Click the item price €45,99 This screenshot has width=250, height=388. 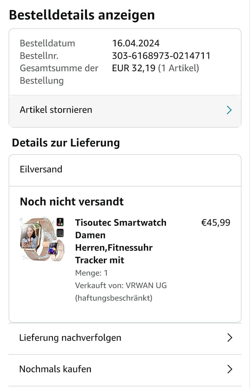[x=216, y=223]
